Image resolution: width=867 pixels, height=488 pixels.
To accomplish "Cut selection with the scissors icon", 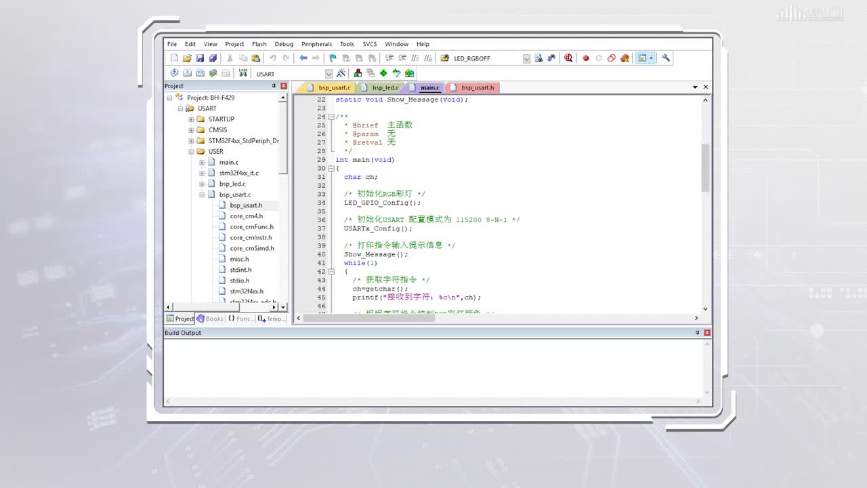I will coord(230,58).
